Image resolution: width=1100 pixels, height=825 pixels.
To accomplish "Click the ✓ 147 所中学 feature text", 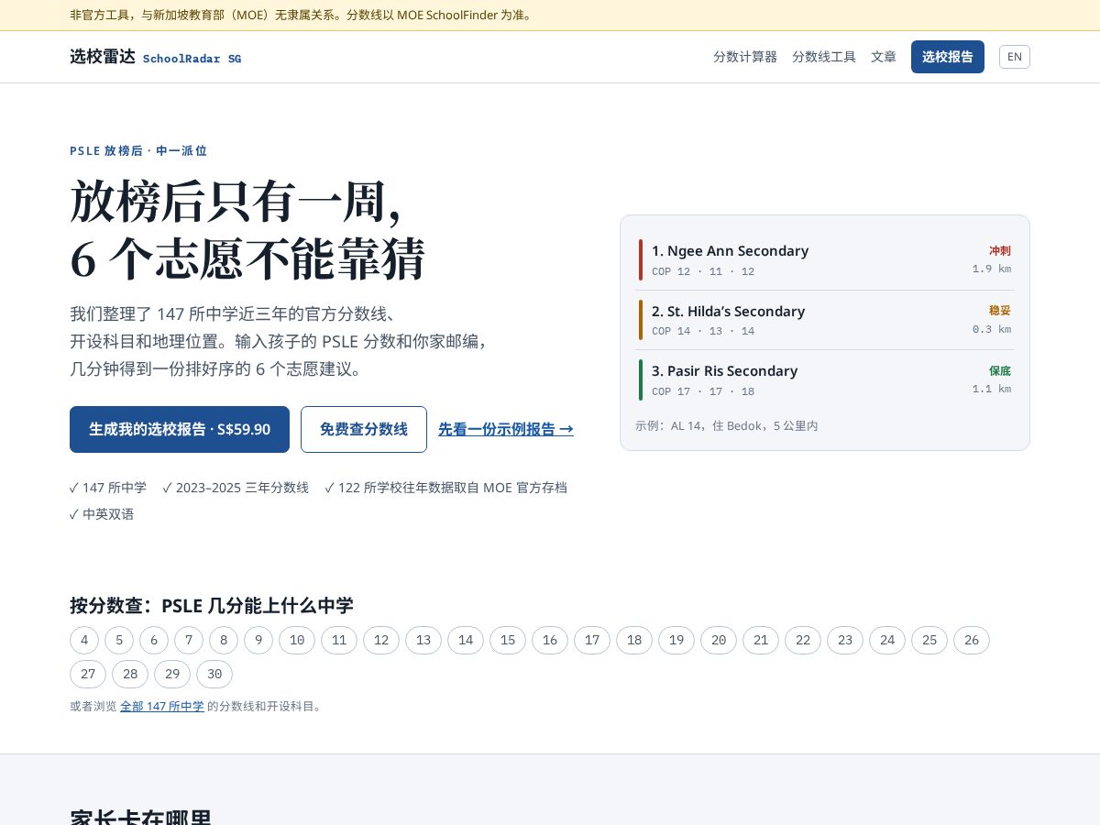I will (x=108, y=488).
